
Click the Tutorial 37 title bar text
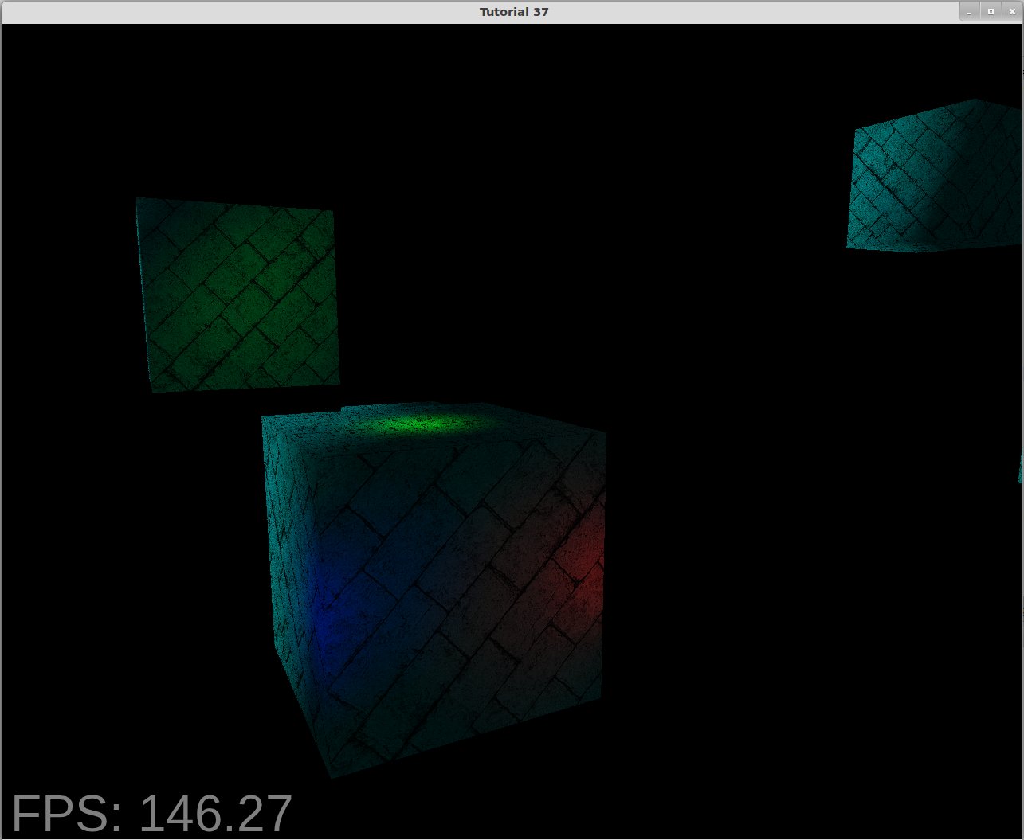click(514, 12)
